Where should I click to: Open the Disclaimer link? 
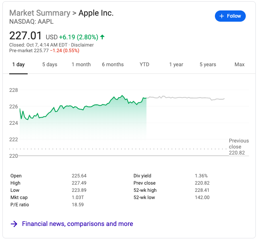tap(83, 45)
